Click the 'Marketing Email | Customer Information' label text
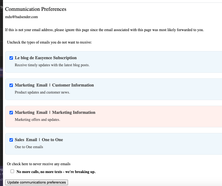222x186 pixels. [54, 85]
